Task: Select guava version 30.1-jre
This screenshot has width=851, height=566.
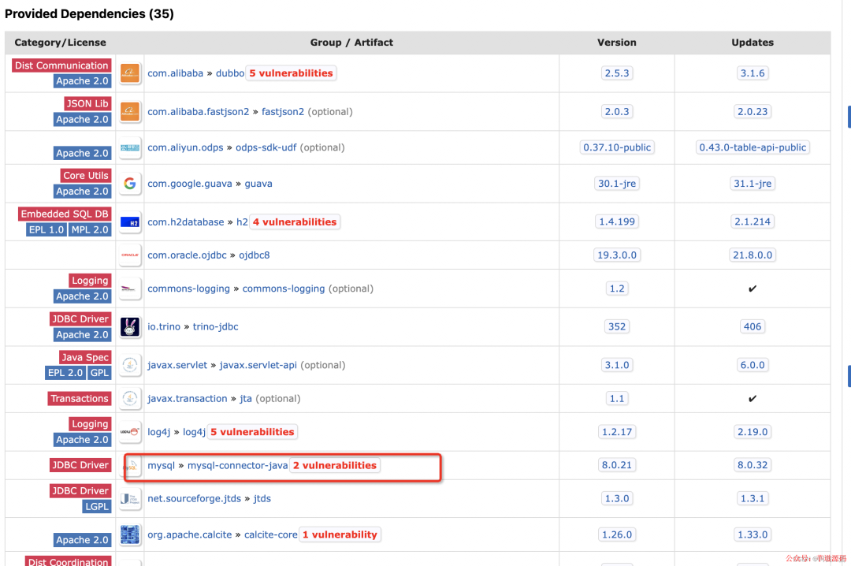Action: click(x=617, y=184)
